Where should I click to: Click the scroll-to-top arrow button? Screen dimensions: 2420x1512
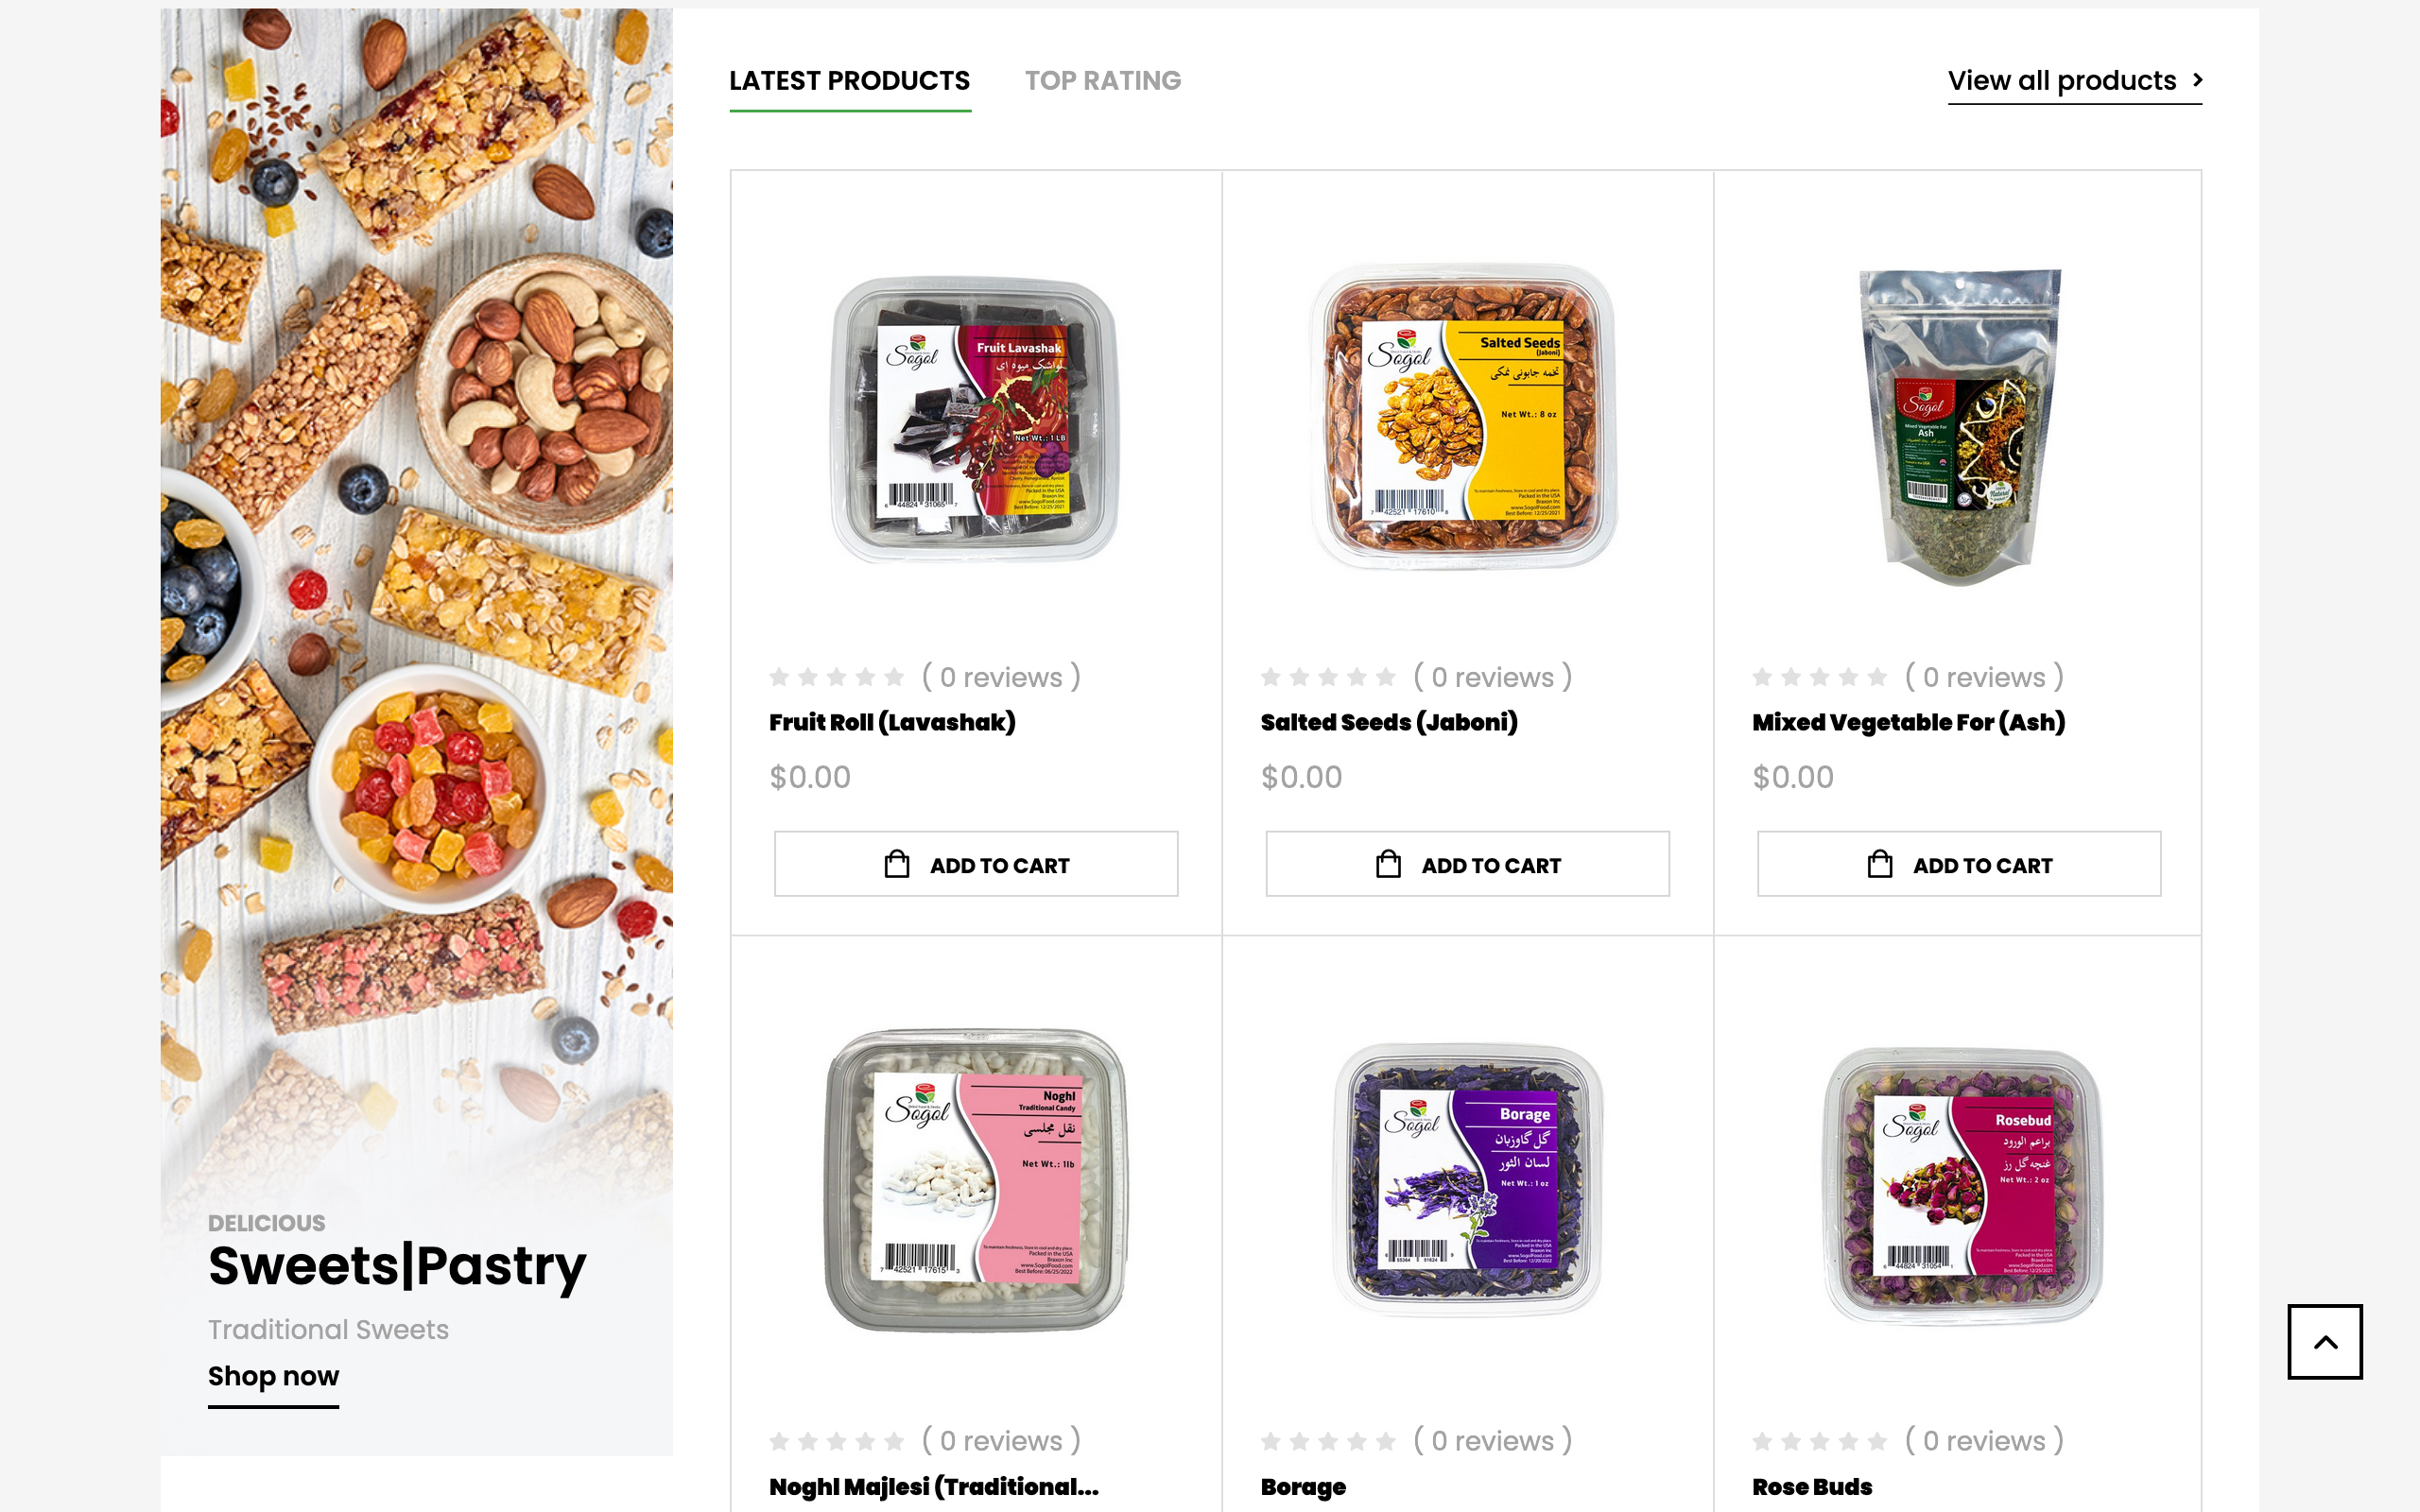pyautogui.click(x=2324, y=1341)
